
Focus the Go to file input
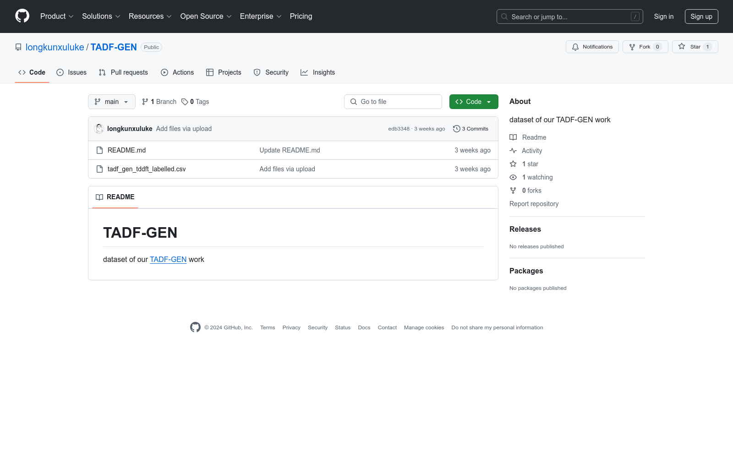[x=393, y=102]
